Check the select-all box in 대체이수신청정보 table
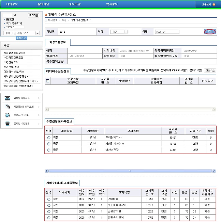221x222 pixels. (x=48, y=81)
